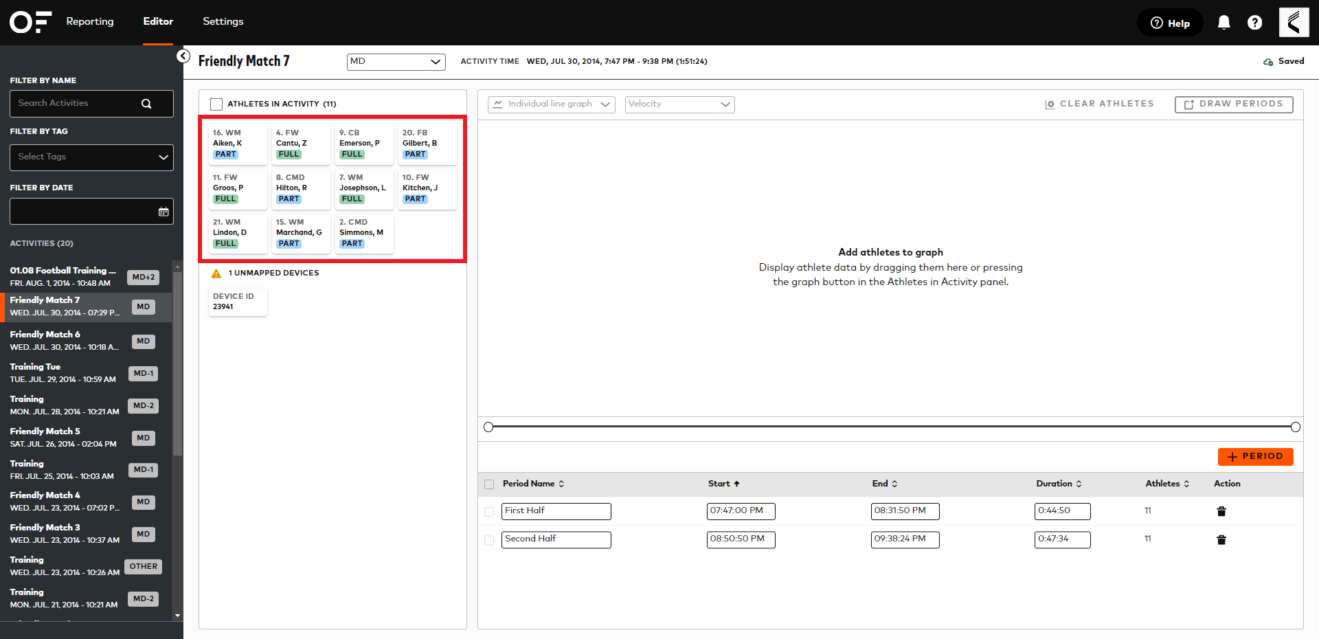
Task: Switch to the Reporting tab
Action: point(89,21)
